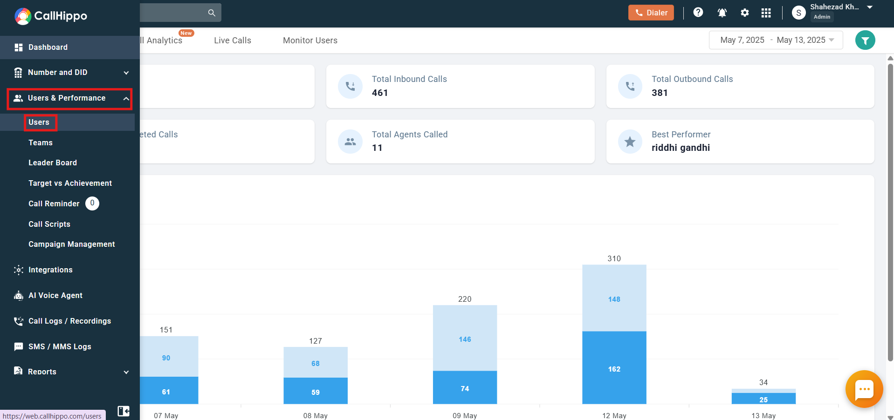The height and width of the screenshot is (420, 894).
Task: Click the 08 May light blue bar 68
Action: (316, 362)
